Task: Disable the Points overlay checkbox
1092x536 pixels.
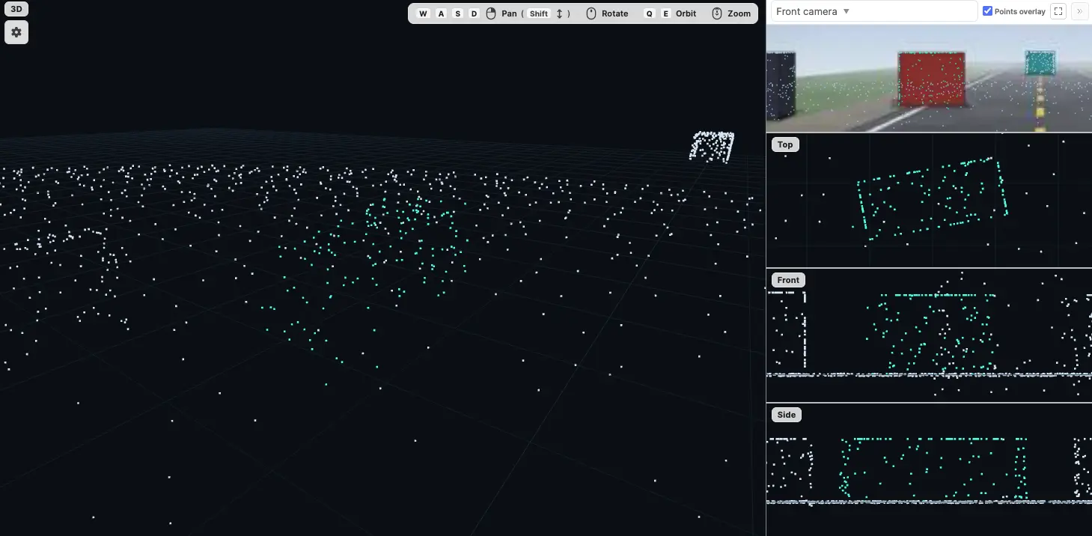Action: click(987, 11)
